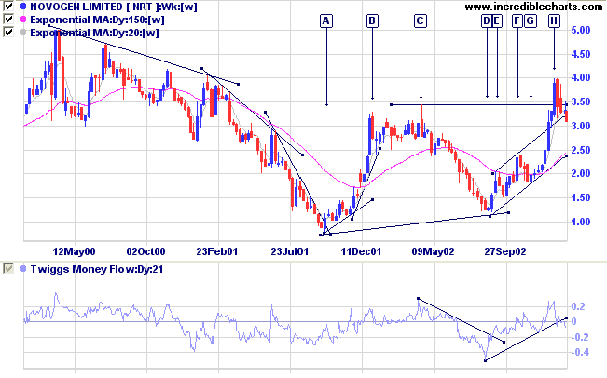
Task: Click the 12May00 date axis label
Action: (x=74, y=251)
